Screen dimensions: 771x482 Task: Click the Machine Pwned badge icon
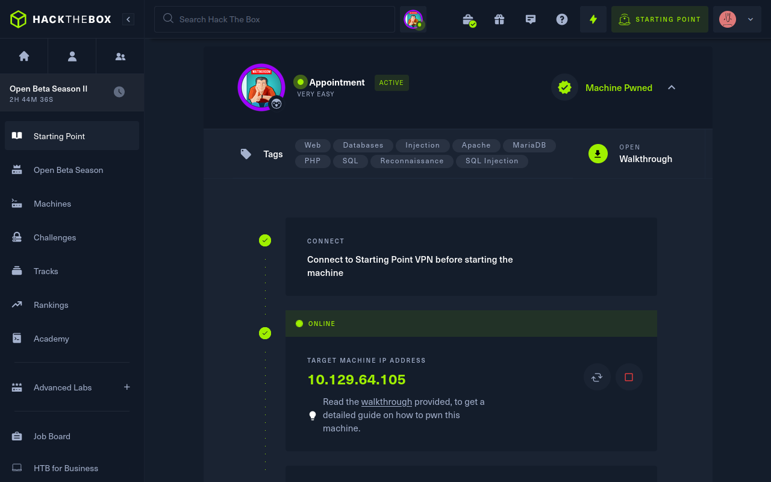564,87
